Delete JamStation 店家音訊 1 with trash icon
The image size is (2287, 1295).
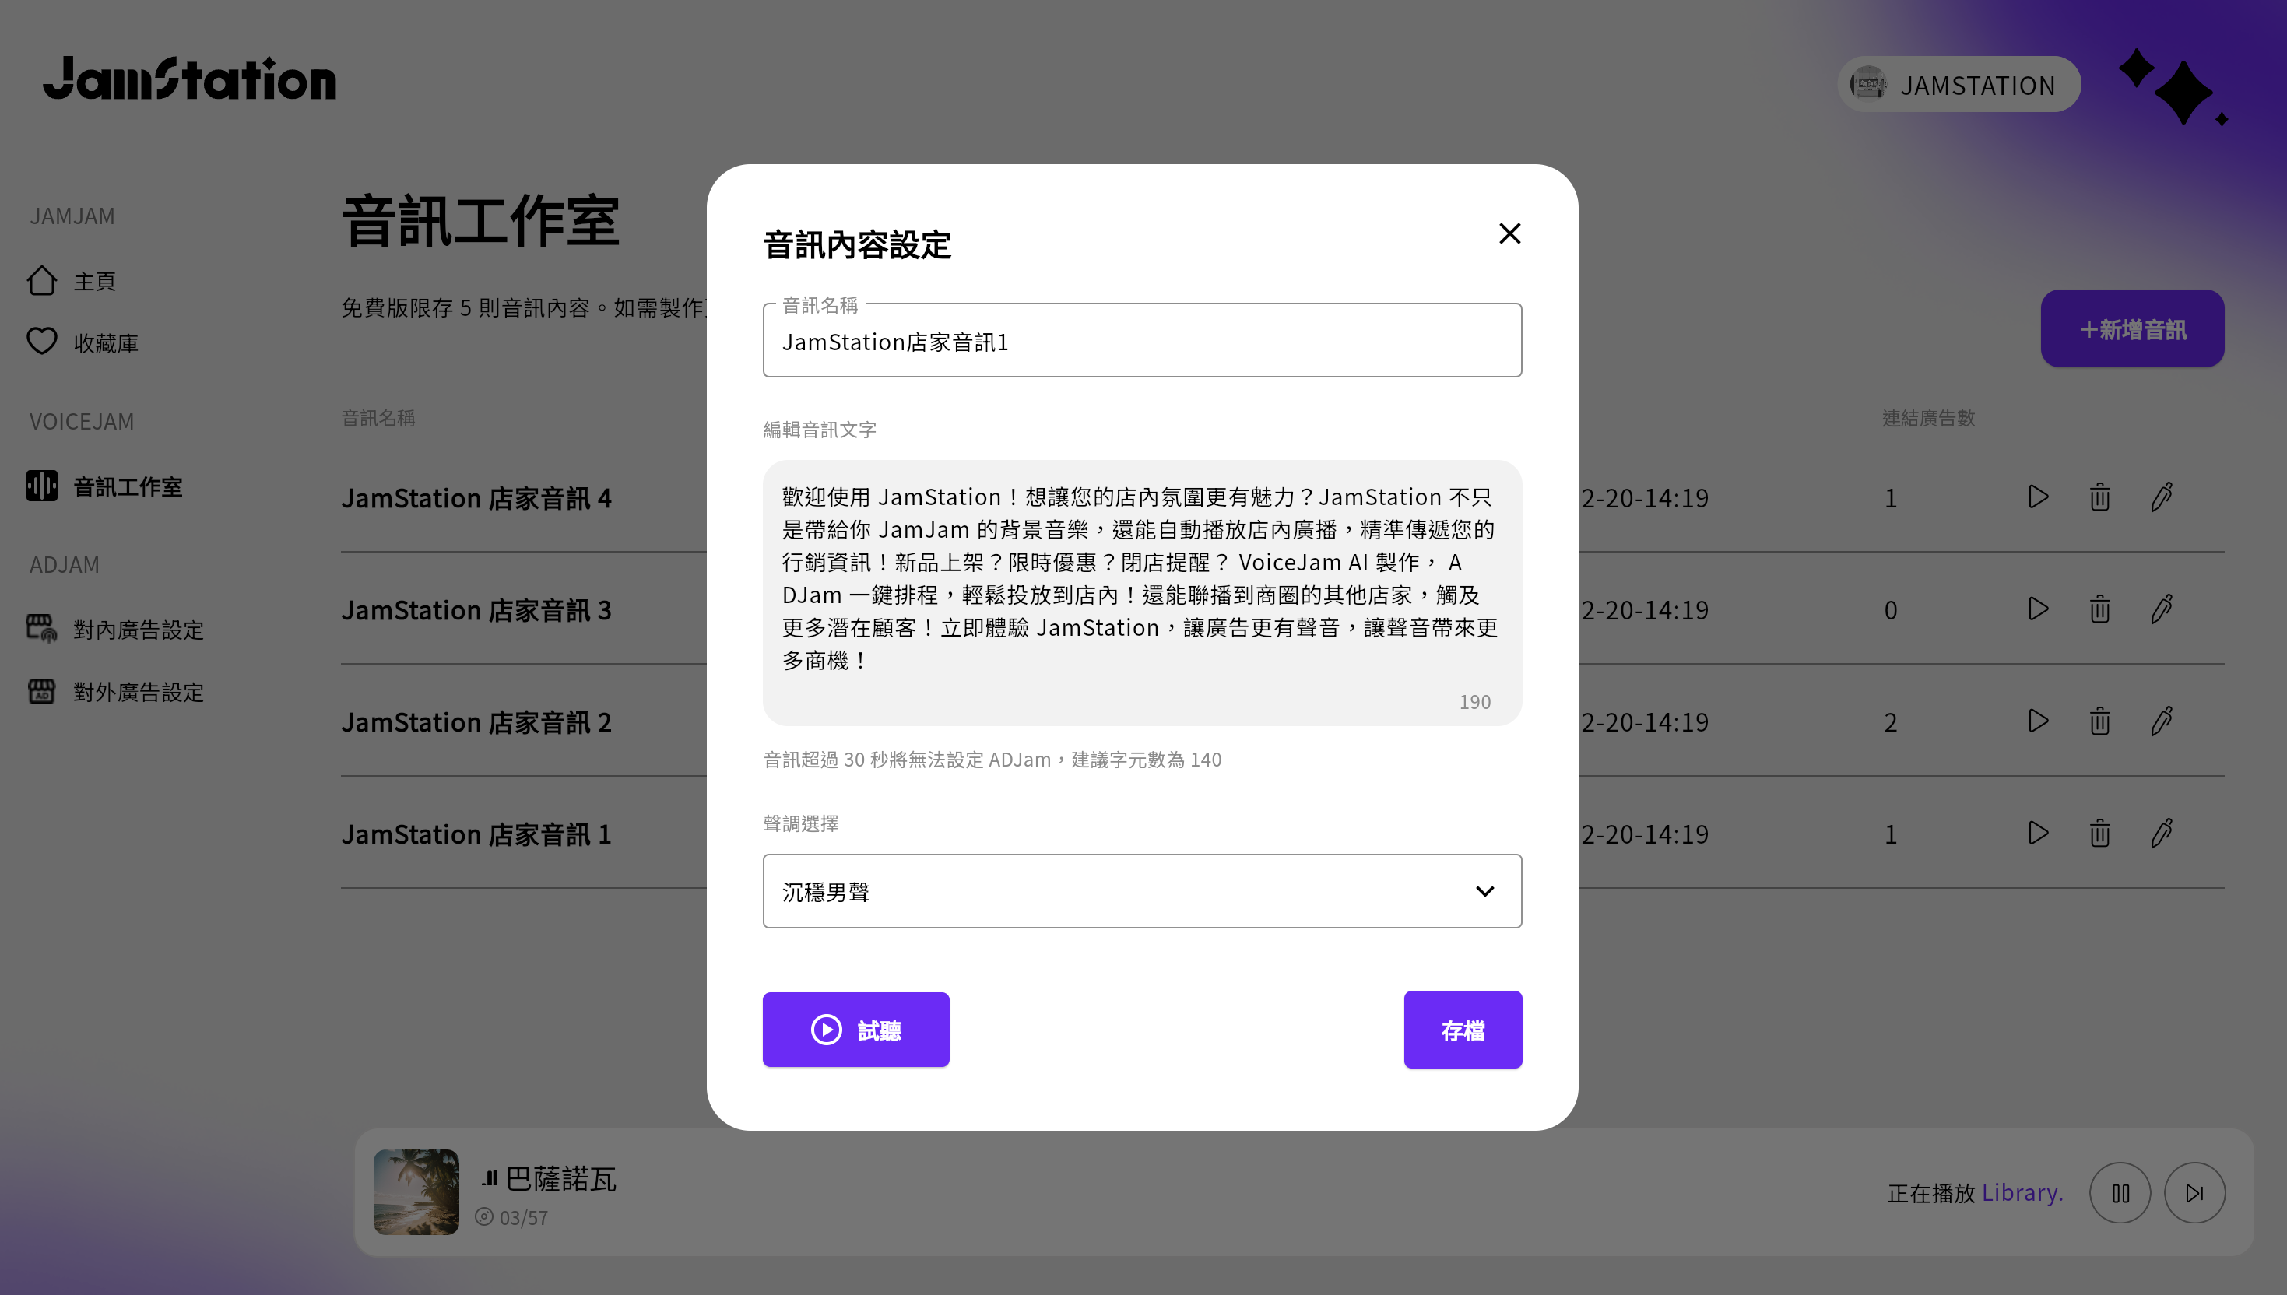(2099, 834)
